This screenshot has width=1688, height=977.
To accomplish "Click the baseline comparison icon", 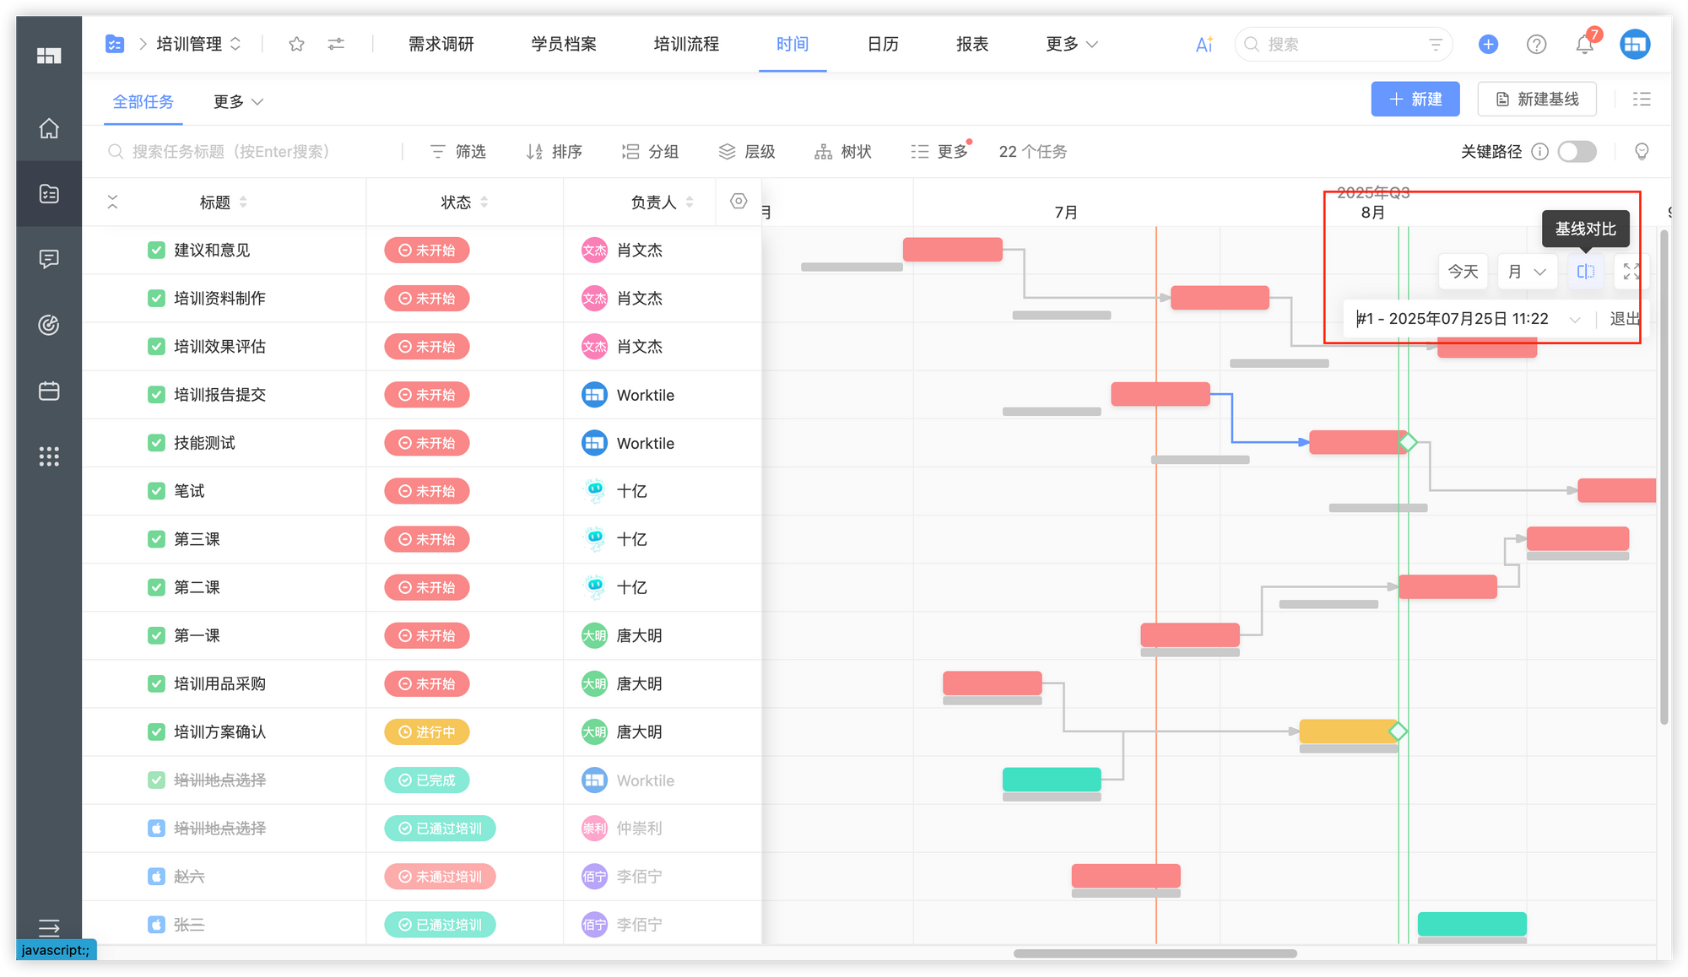I will pyautogui.click(x=1585, y=272).
